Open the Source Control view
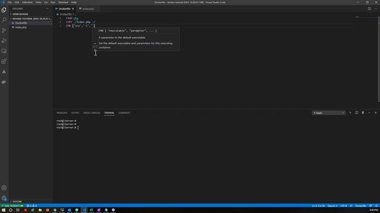This screenshot has width=380, height=213. coord(4,30)
